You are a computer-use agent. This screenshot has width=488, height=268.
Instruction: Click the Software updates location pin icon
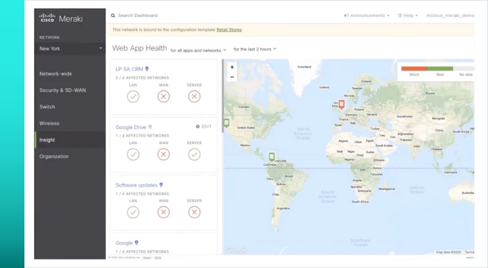(161, 185)
